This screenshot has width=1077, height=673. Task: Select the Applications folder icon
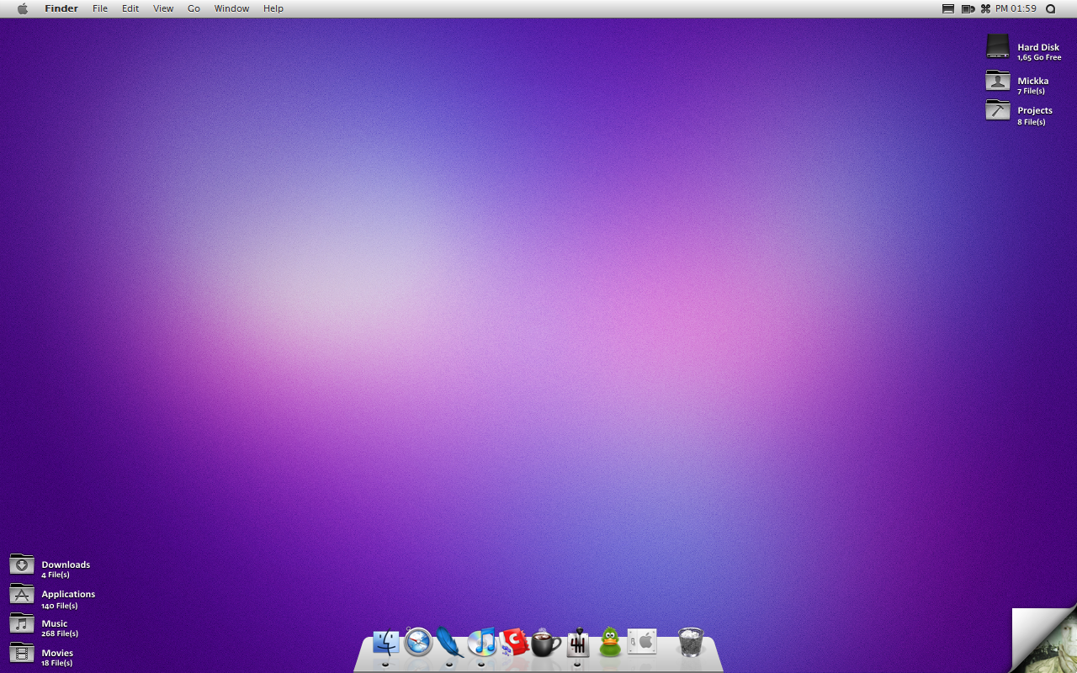point(22,594)
